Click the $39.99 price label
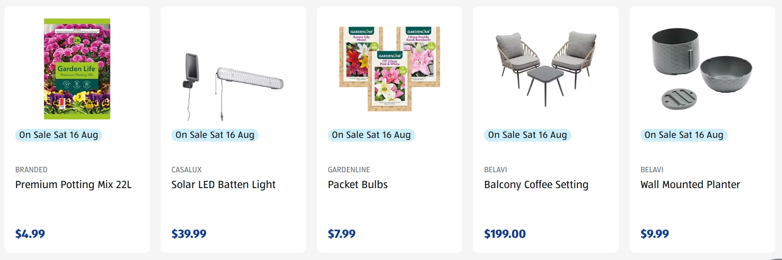This screenshot has height=260, width=782. tap(189, 234)
